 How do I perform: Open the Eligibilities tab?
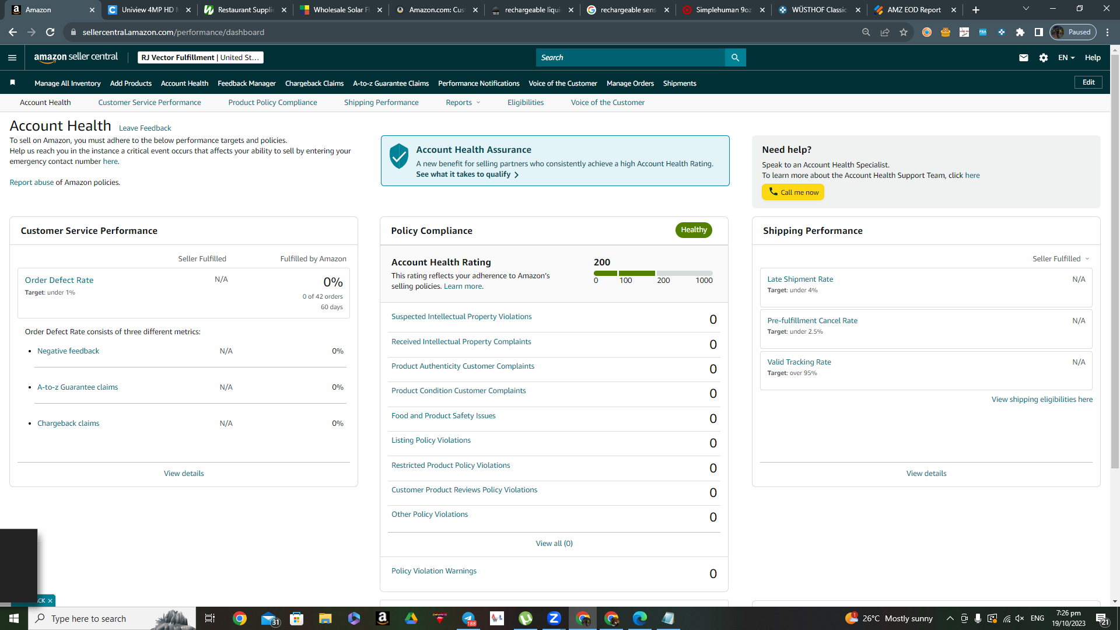click(x=525, y=102)
